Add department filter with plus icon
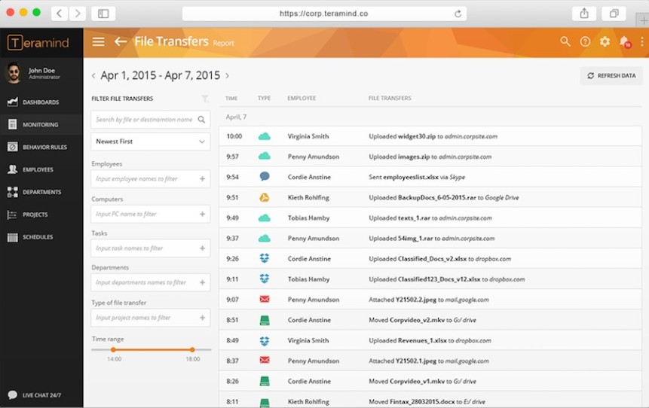Screen dimensions: 649x408 point(203,282)
